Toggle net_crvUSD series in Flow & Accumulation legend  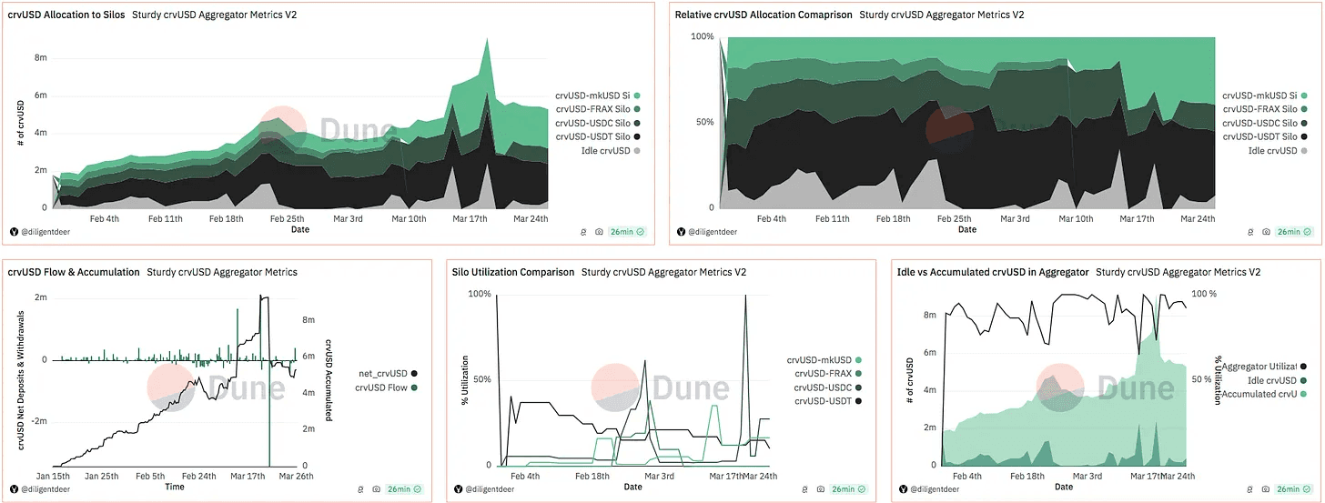pyautogui.click(x=382, y=374)
